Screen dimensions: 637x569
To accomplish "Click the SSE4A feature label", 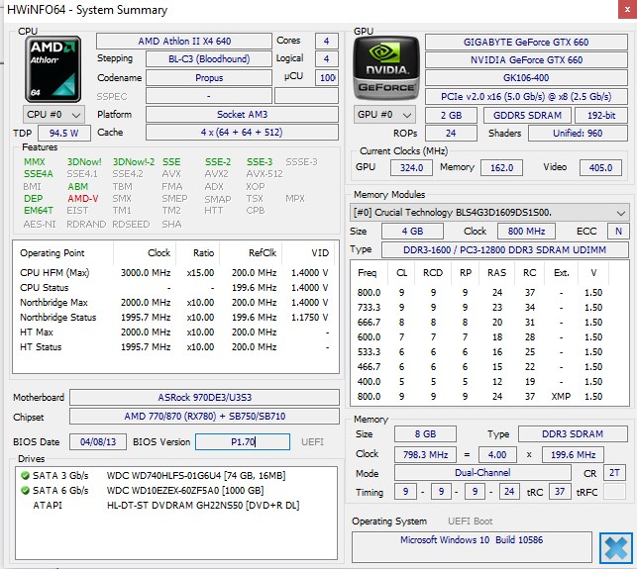I will (39, 174).
